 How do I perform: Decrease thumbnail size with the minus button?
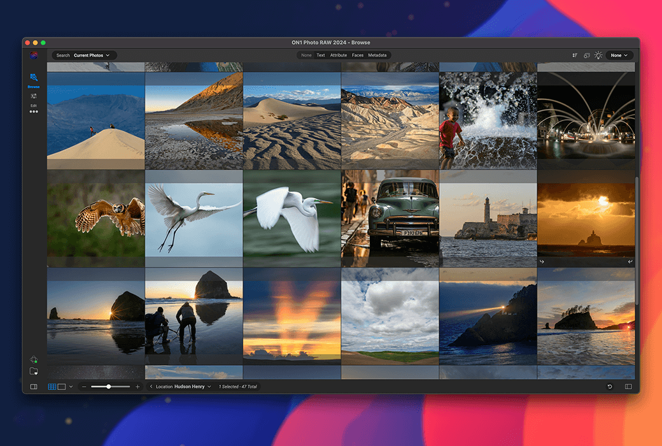coord(84,386)
